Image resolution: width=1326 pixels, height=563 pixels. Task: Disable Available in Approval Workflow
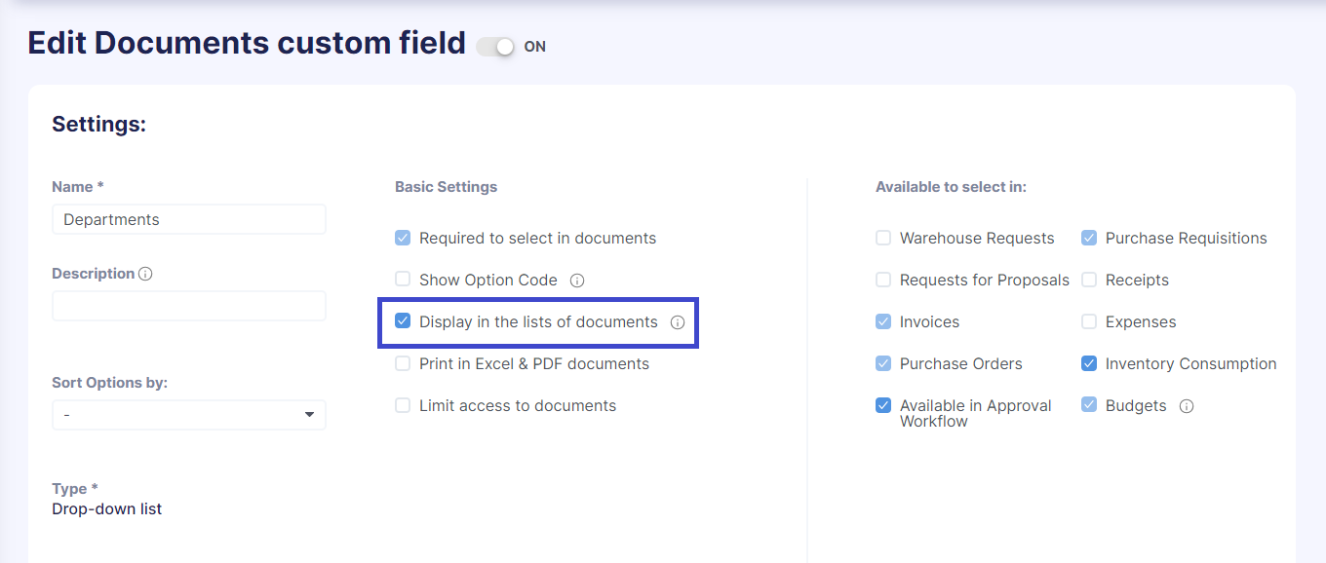(883, 405)
